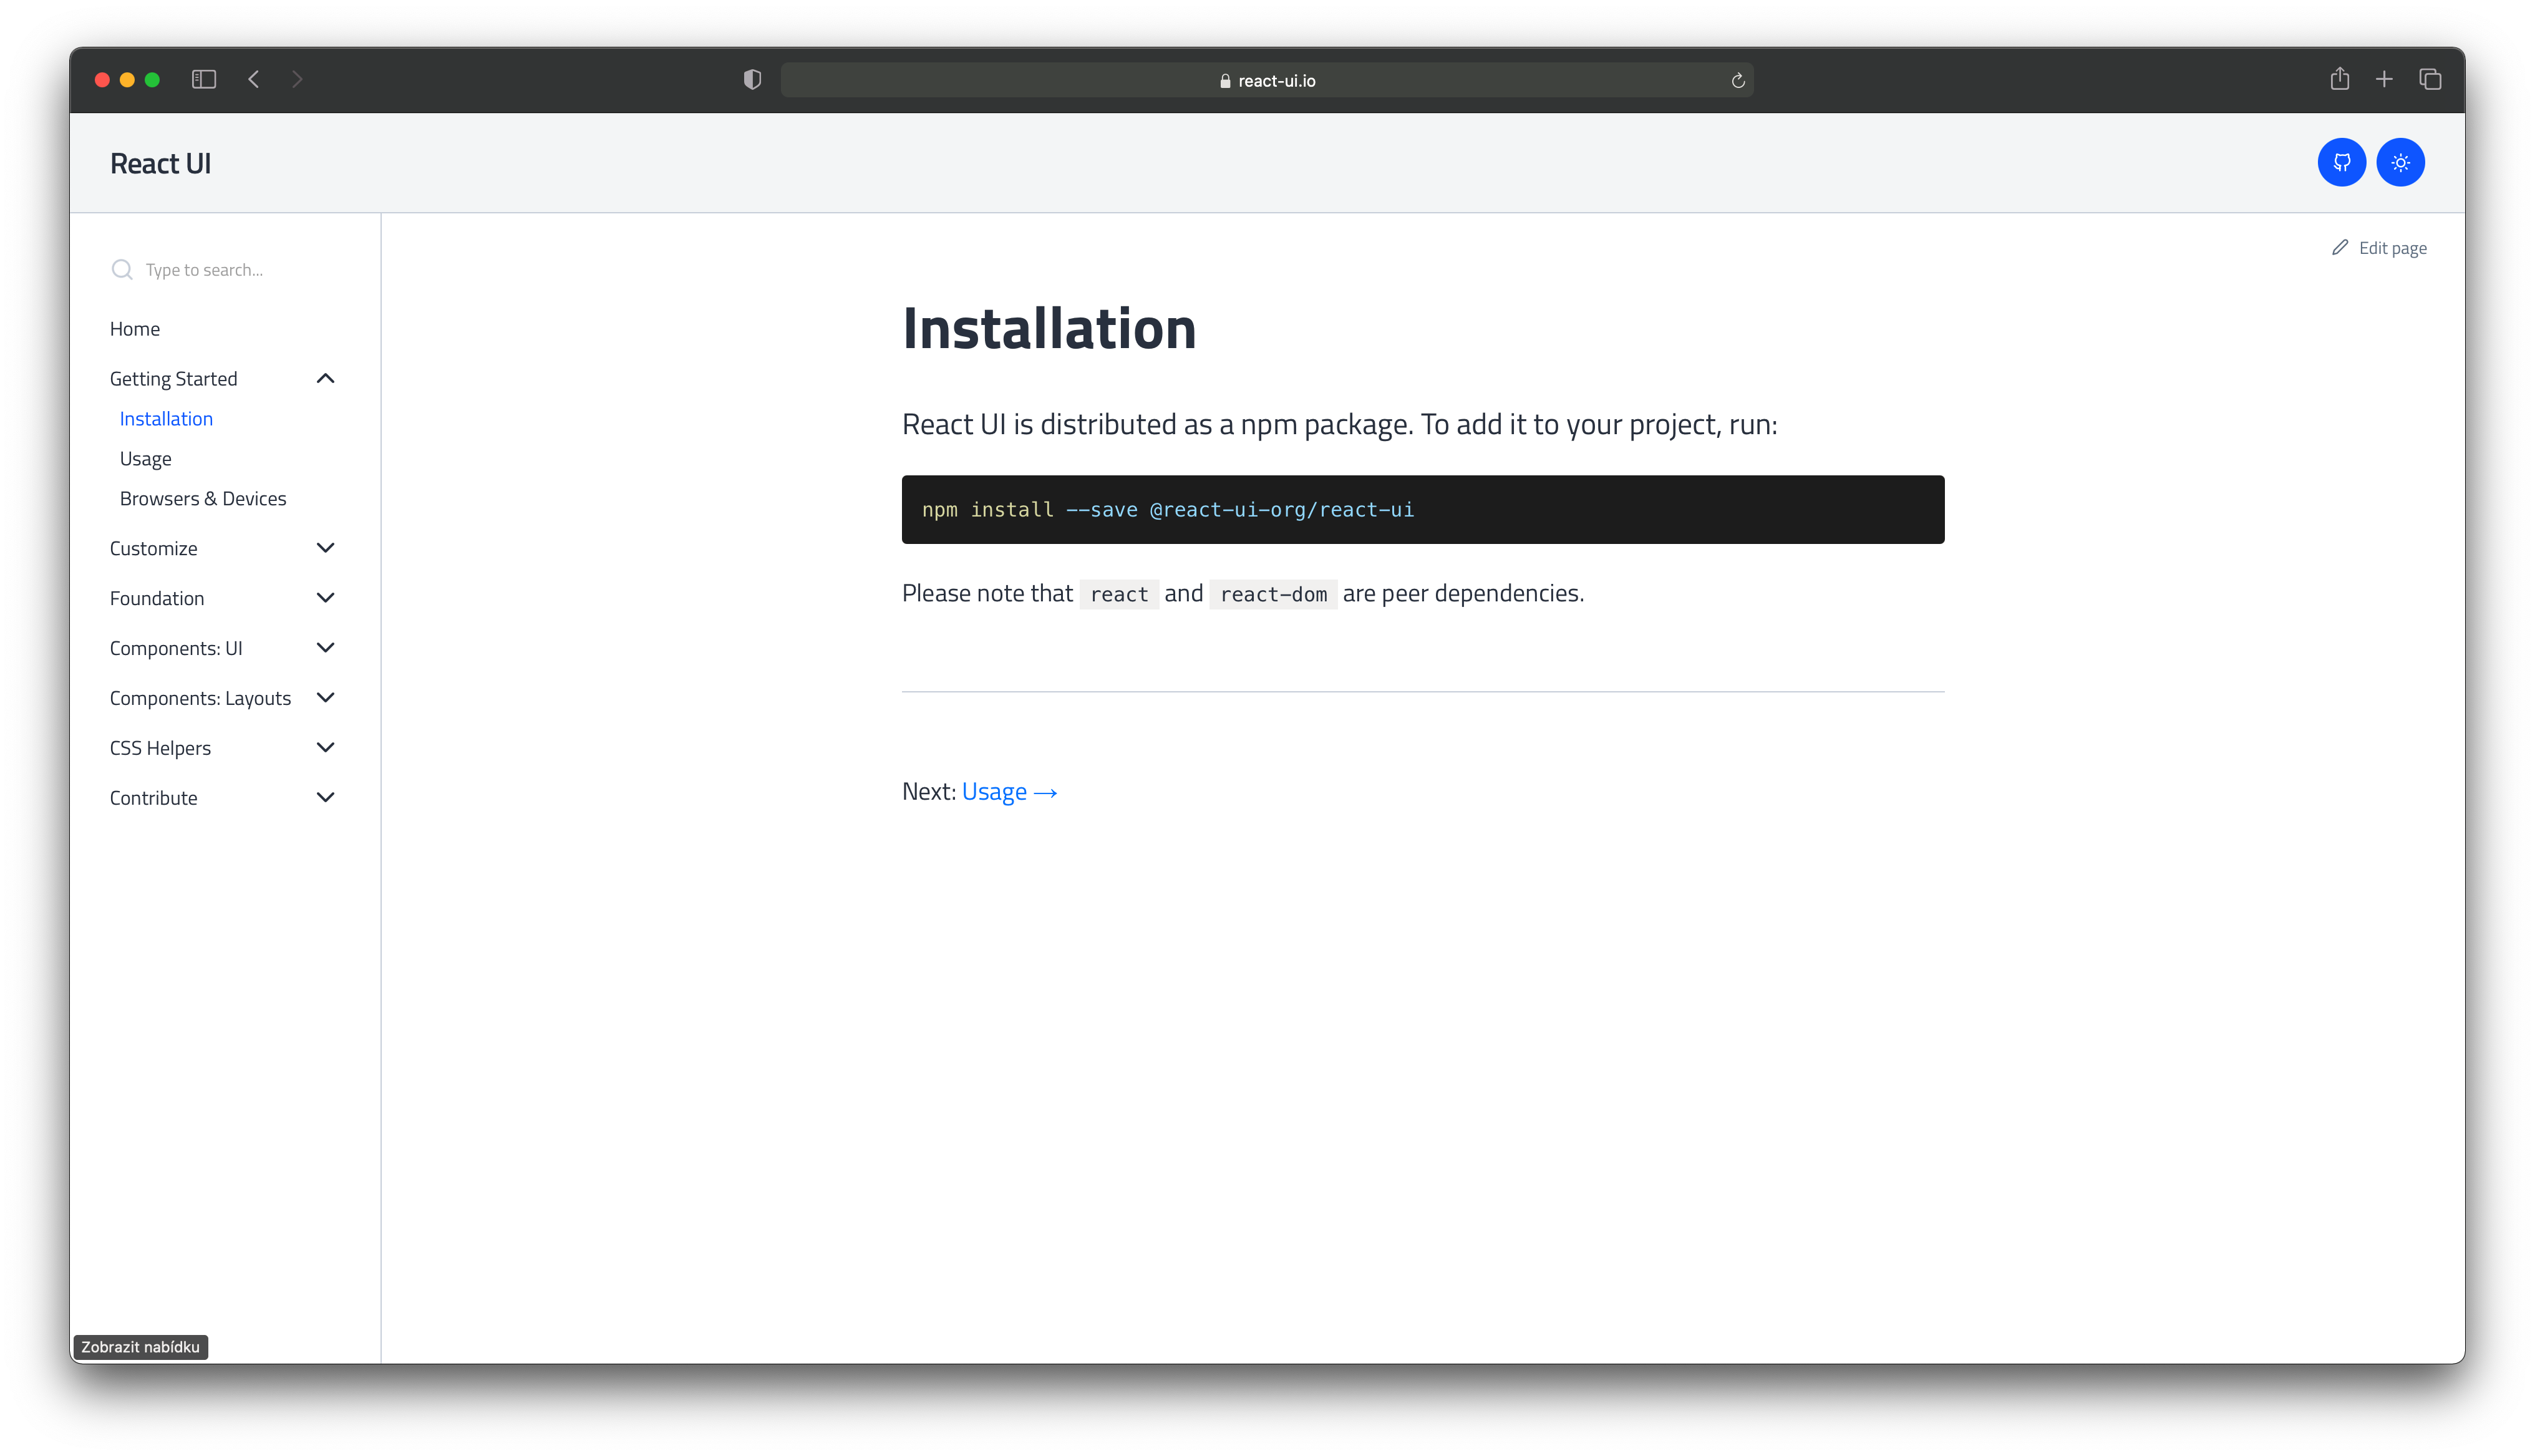Click the Safari sidebar toggle icon
Viewport: 2535px width, 1456px height.
[204, 79]
